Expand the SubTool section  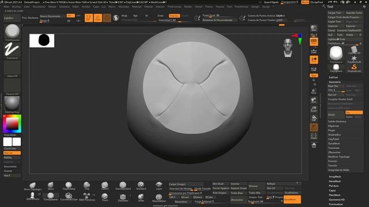333,77
